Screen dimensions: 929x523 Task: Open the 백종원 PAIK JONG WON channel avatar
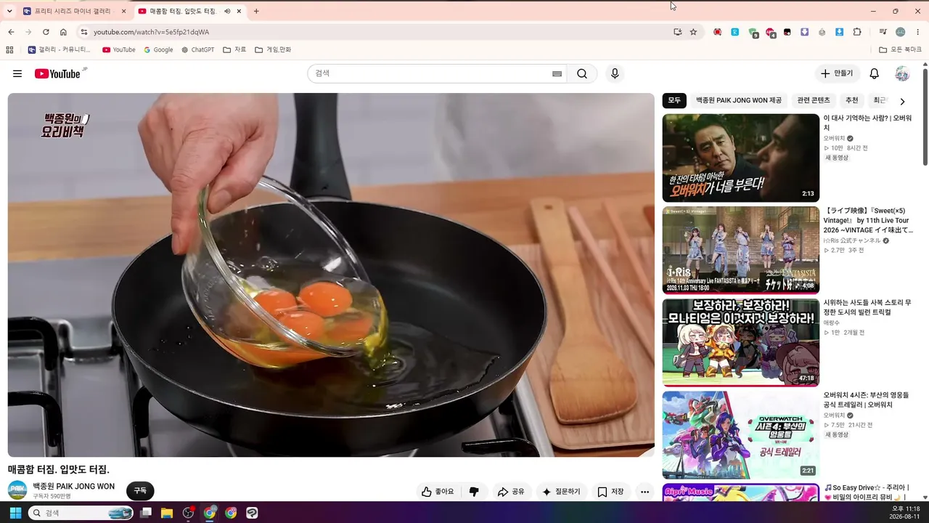[x=17, y=490]
